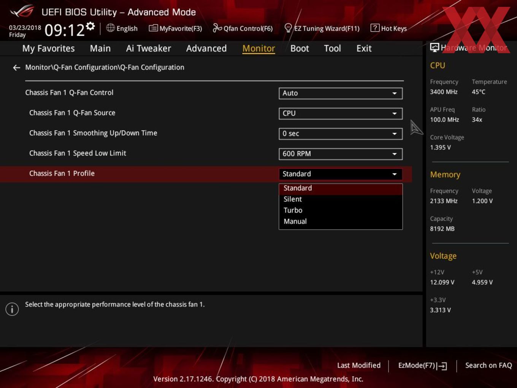
Task: Click the Core Voltage value 1.395 V
Action: [x=440, y=148]
